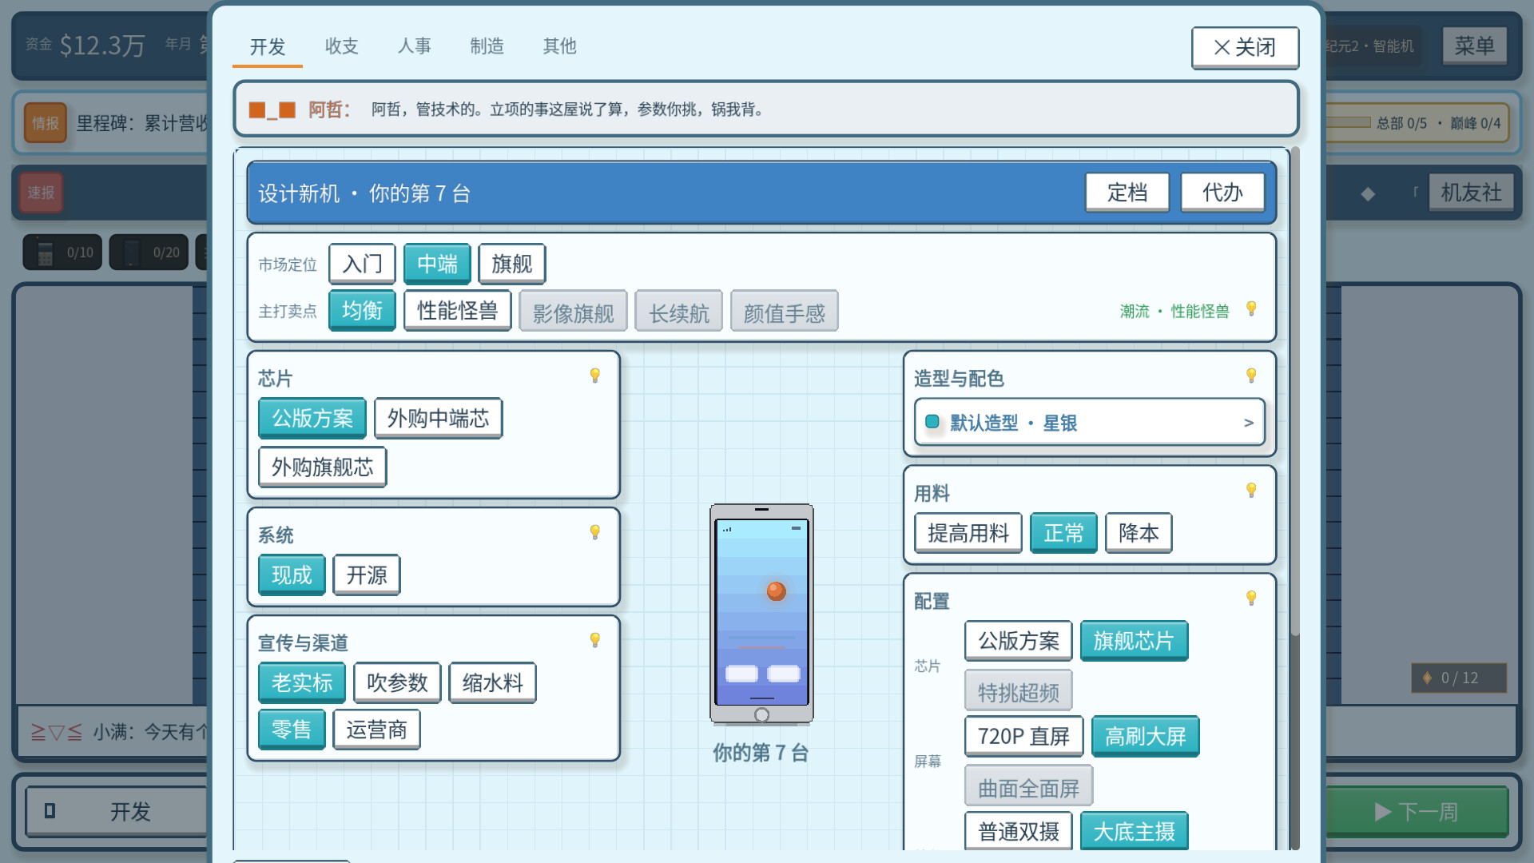The height and width of the screenshot is (863, 1534).
Task: Click the orange 情报 badge
Action: [x=46, y=123]
